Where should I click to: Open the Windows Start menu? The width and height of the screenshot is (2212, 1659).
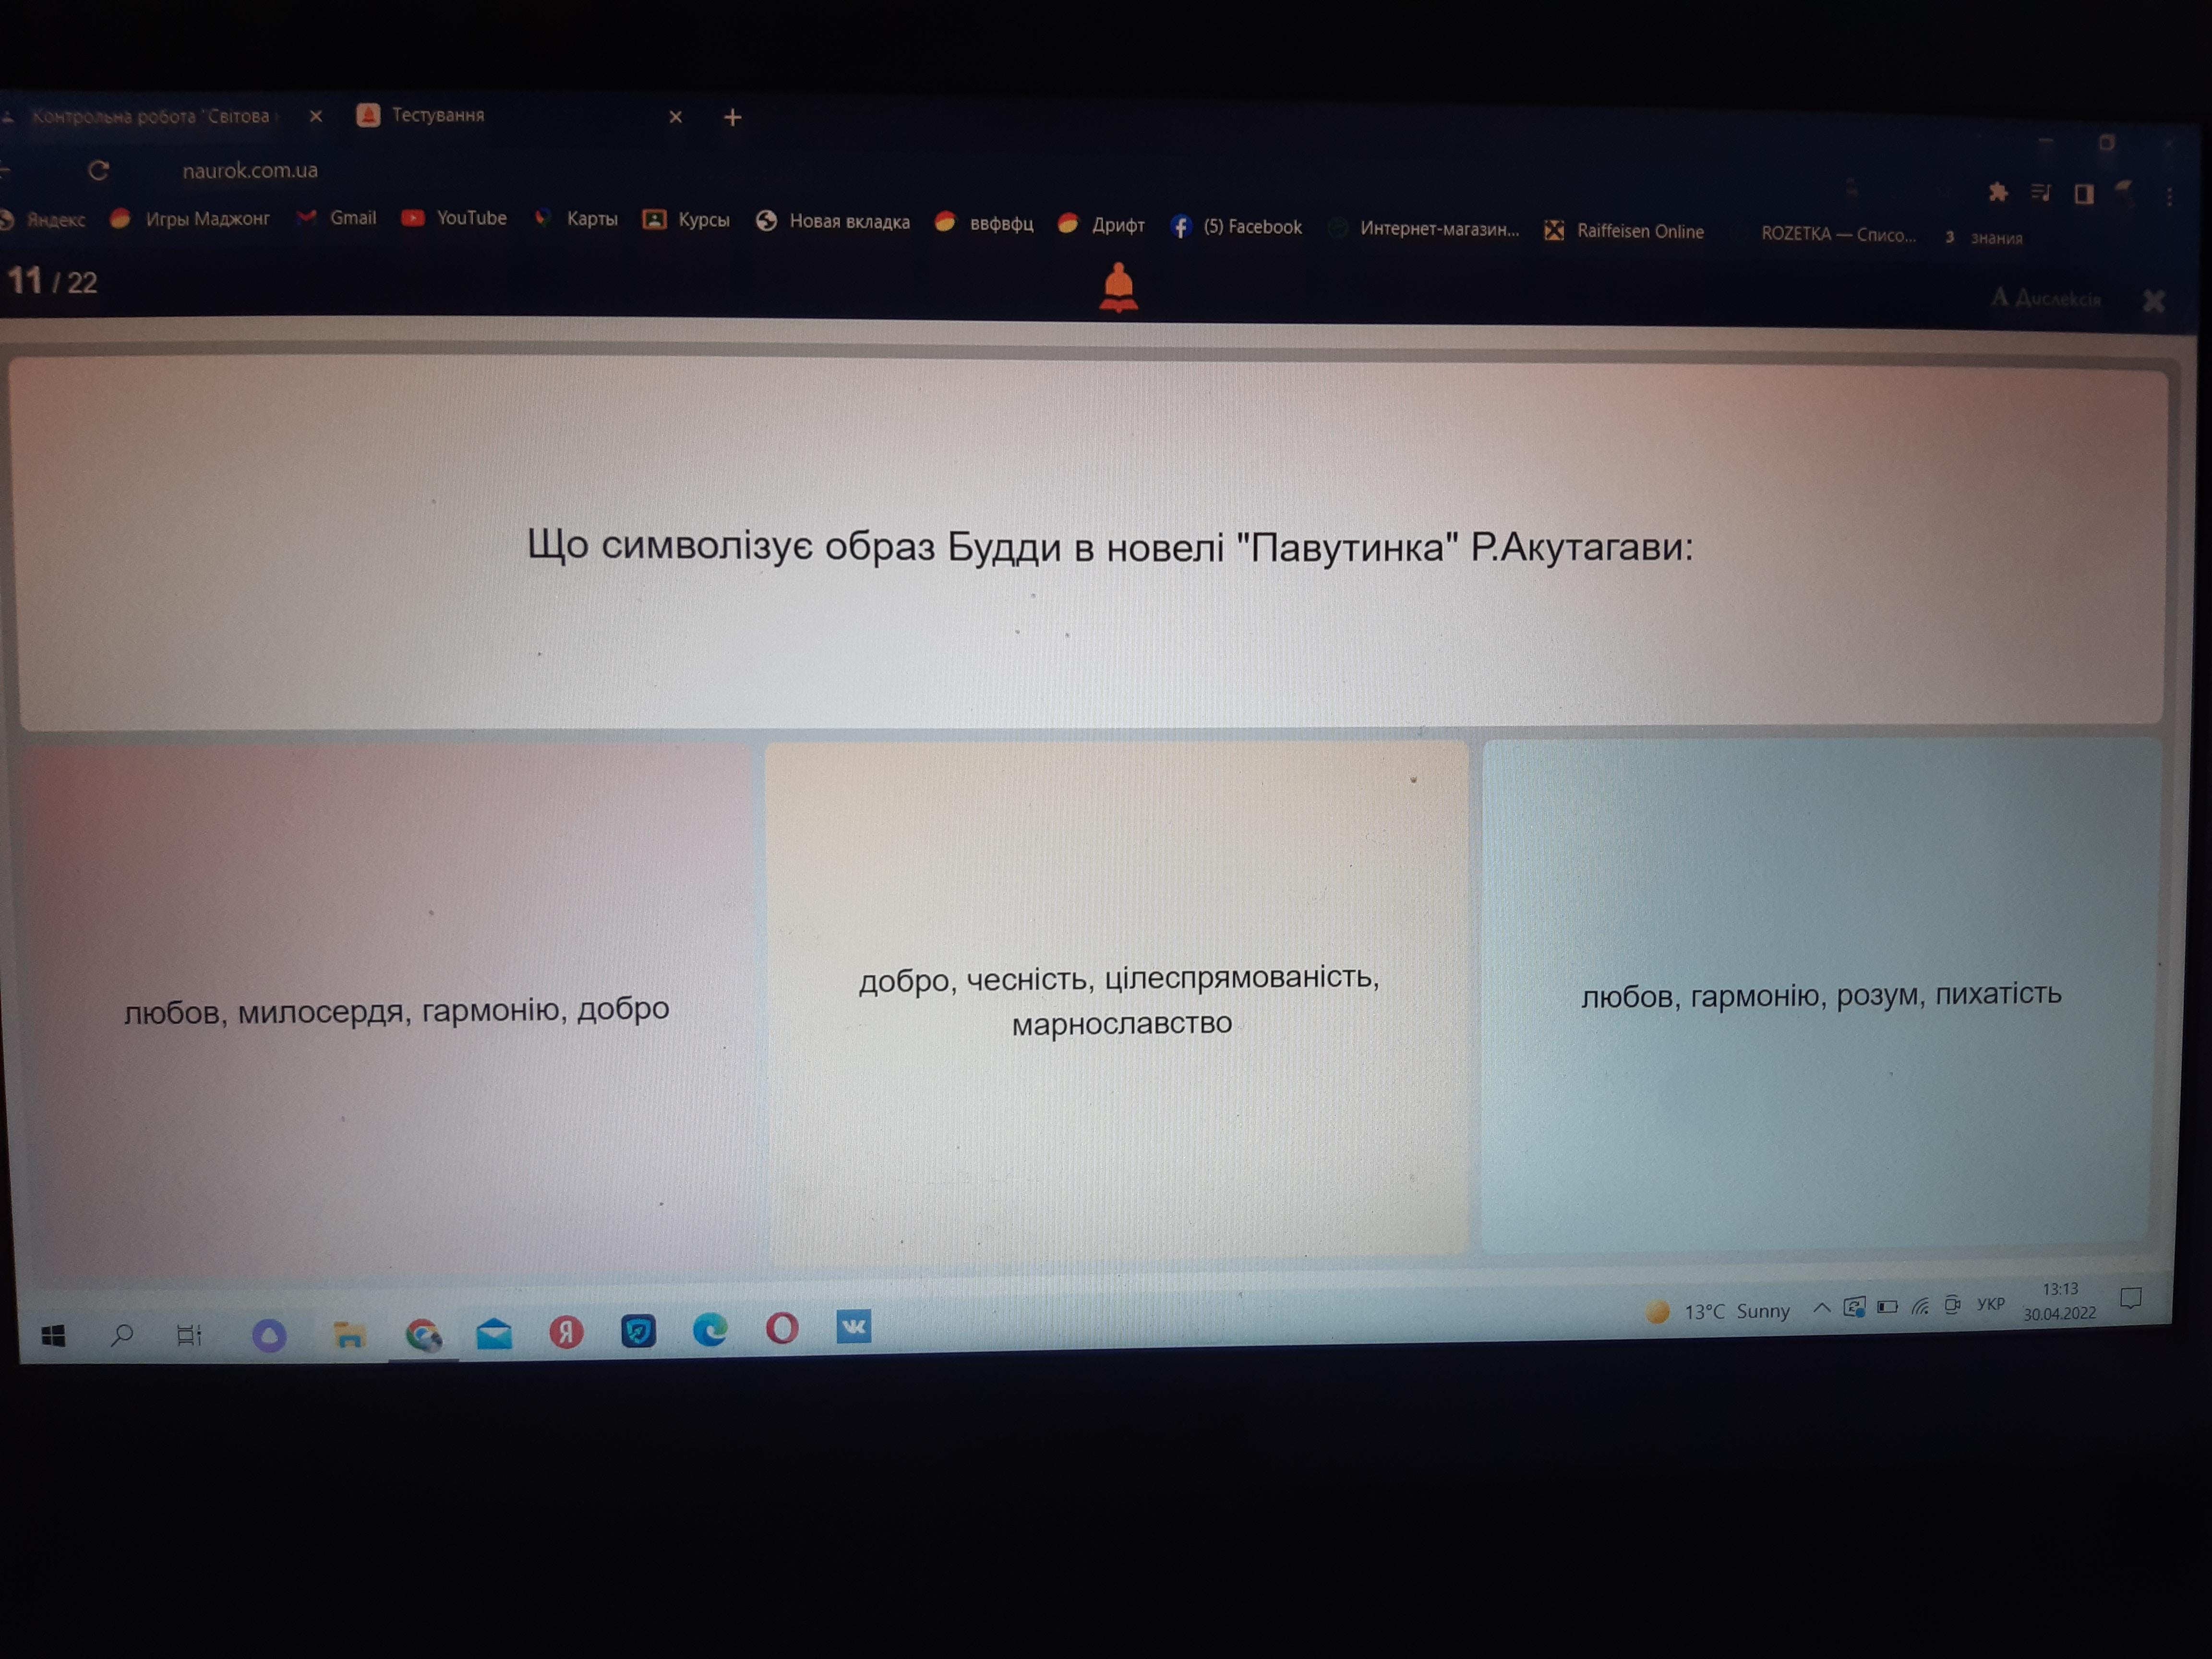pos(53,1336)
